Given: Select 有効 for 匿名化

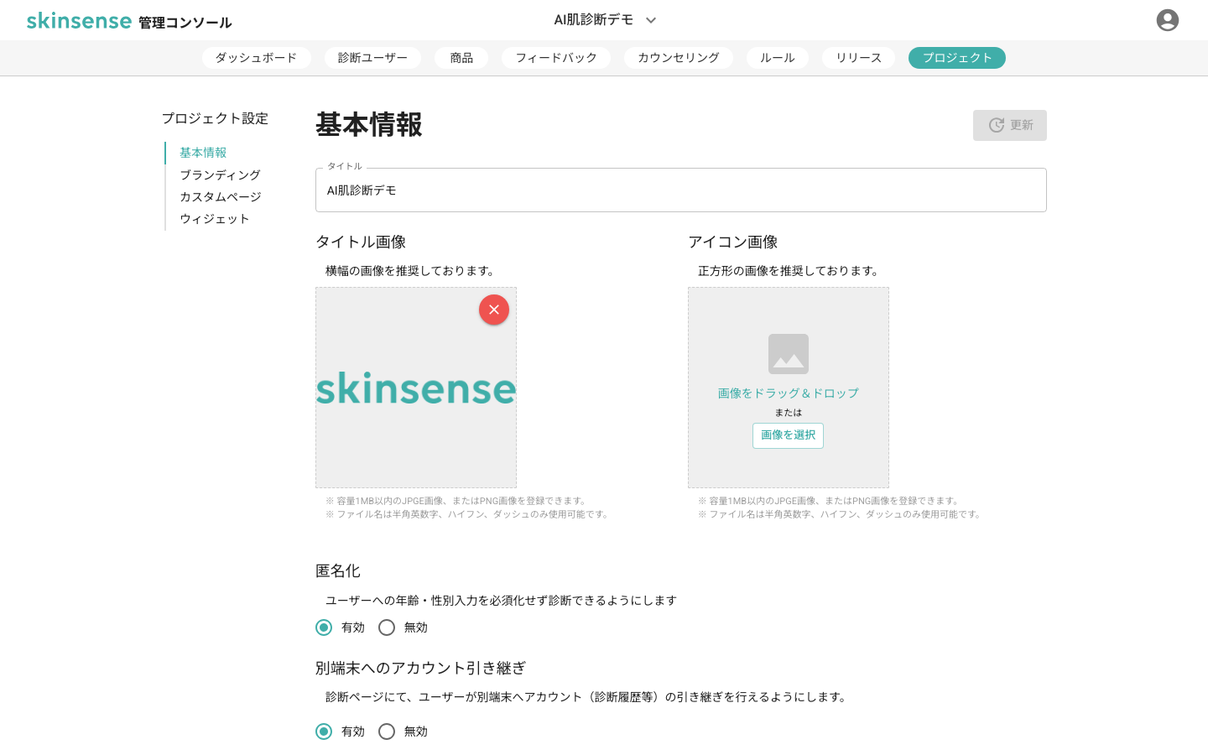Looking at the screenshot, I should tap(324, 627).
